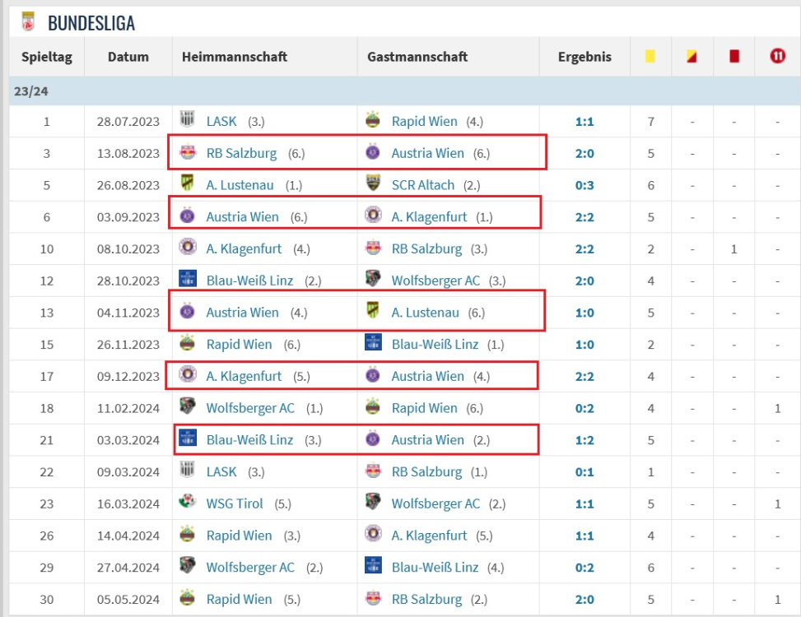Screen dimensions: 801x617
Task: Click the red card column icon
Action: pyautogui.click(x=734, y=57)
